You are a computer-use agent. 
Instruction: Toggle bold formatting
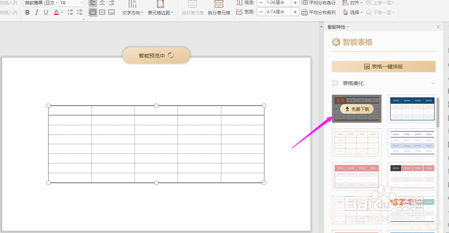[x=27, y=12]
